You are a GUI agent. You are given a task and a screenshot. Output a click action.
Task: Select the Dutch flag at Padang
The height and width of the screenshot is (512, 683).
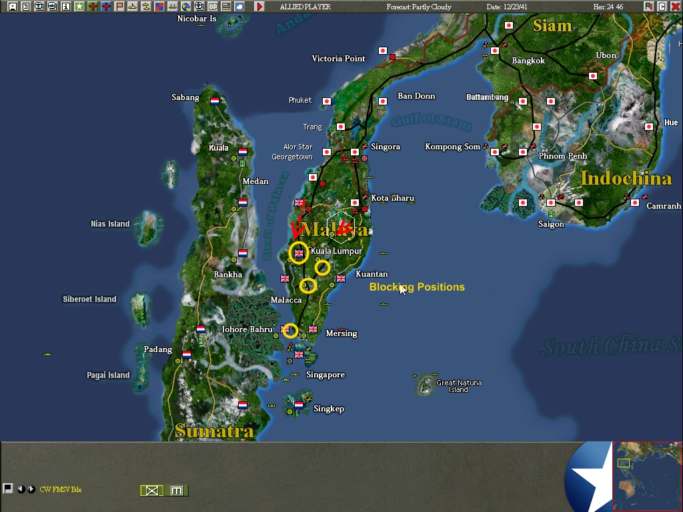tap(187, 355)
